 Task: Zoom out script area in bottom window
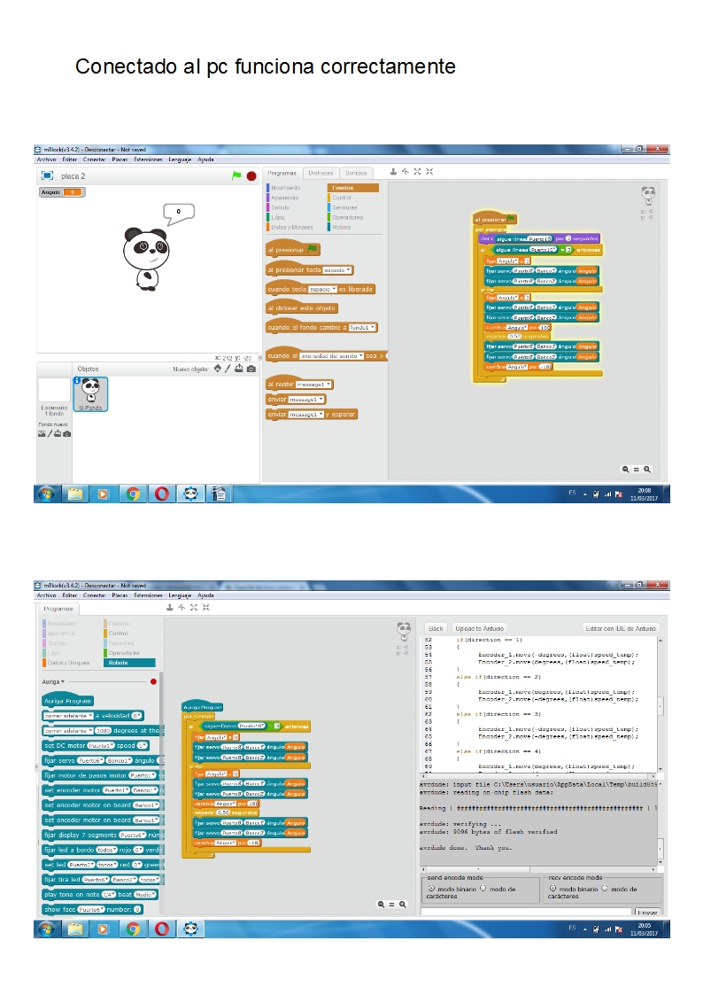pyautogui.click(x=381, y=905)
